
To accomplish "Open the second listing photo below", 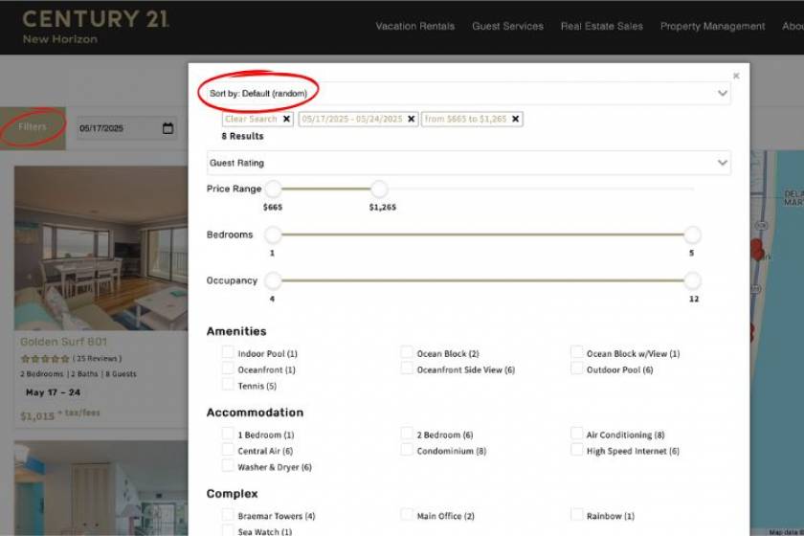I will coord(101,488).
